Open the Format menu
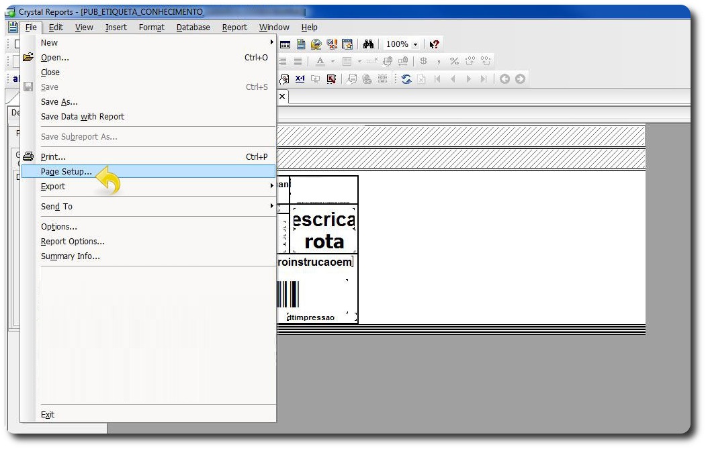 [x=152, y=28]
